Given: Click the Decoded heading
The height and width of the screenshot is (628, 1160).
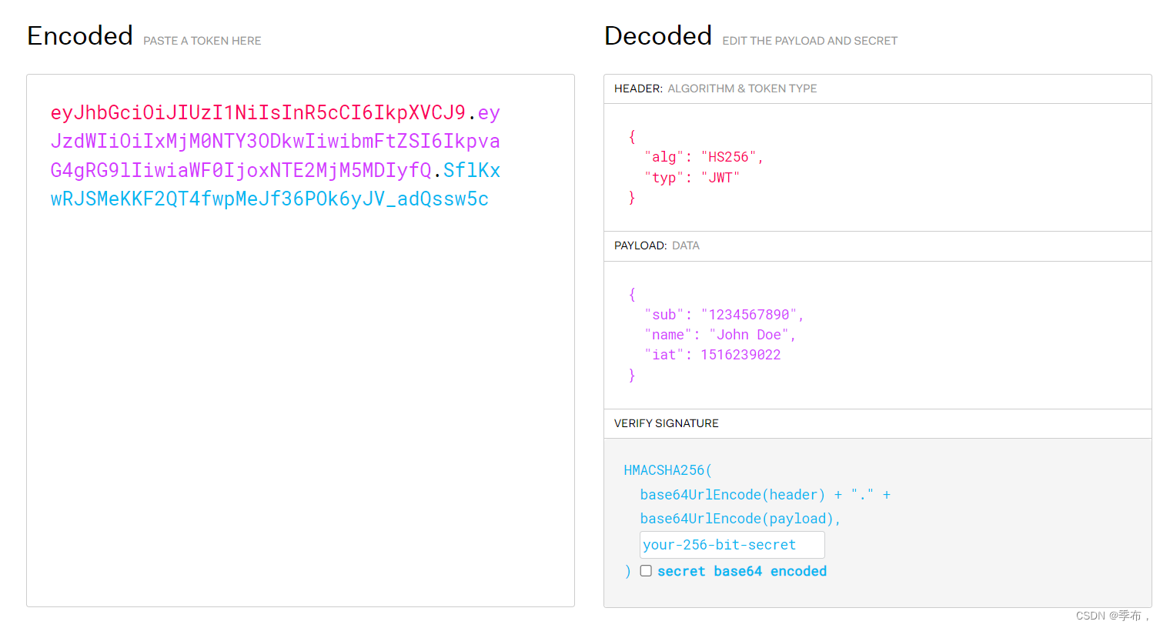Looking at the screenshot, I should [658, 35].
